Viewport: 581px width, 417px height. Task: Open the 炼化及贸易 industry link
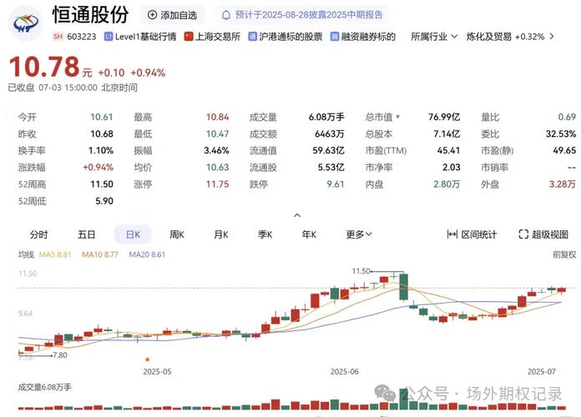pos(505,37)
